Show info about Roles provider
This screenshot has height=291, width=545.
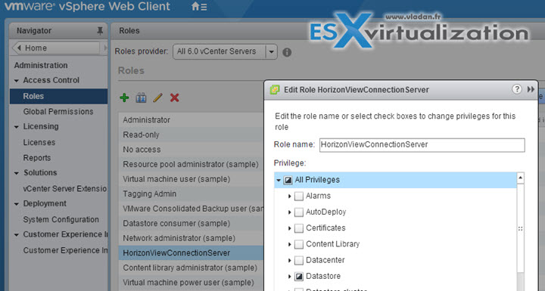(x=287, y=52)
